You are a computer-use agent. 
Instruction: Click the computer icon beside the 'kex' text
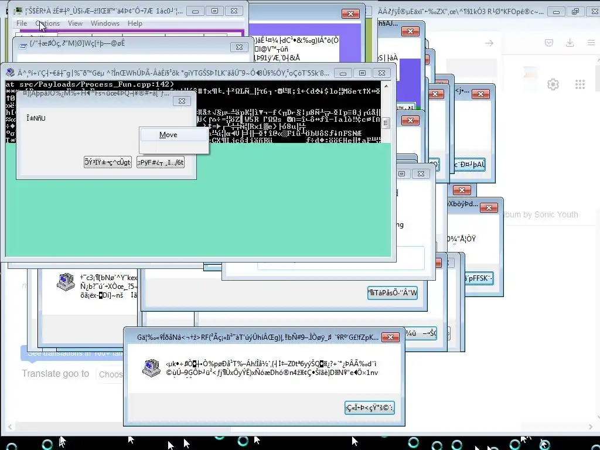[x=66, y=282]
